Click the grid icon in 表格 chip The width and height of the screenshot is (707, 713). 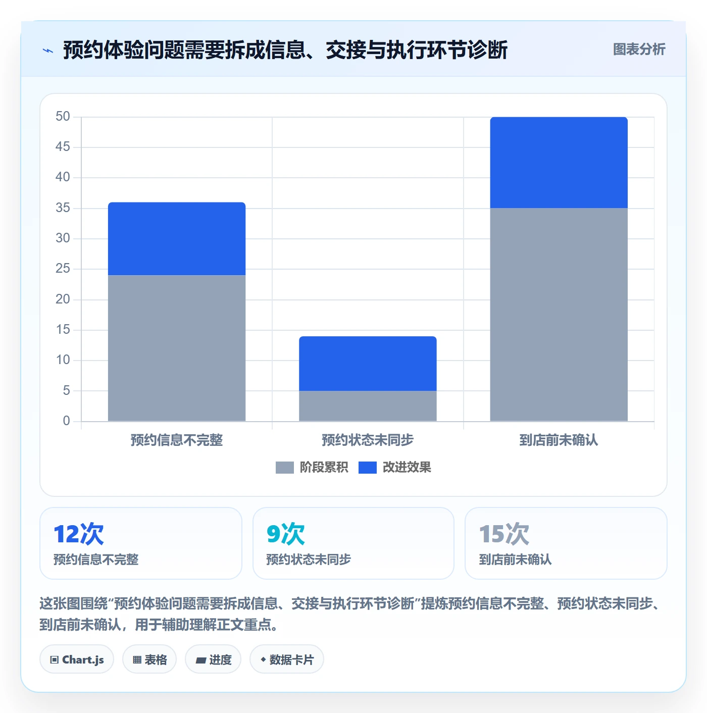pyautogui.click(x=137, y=660)
